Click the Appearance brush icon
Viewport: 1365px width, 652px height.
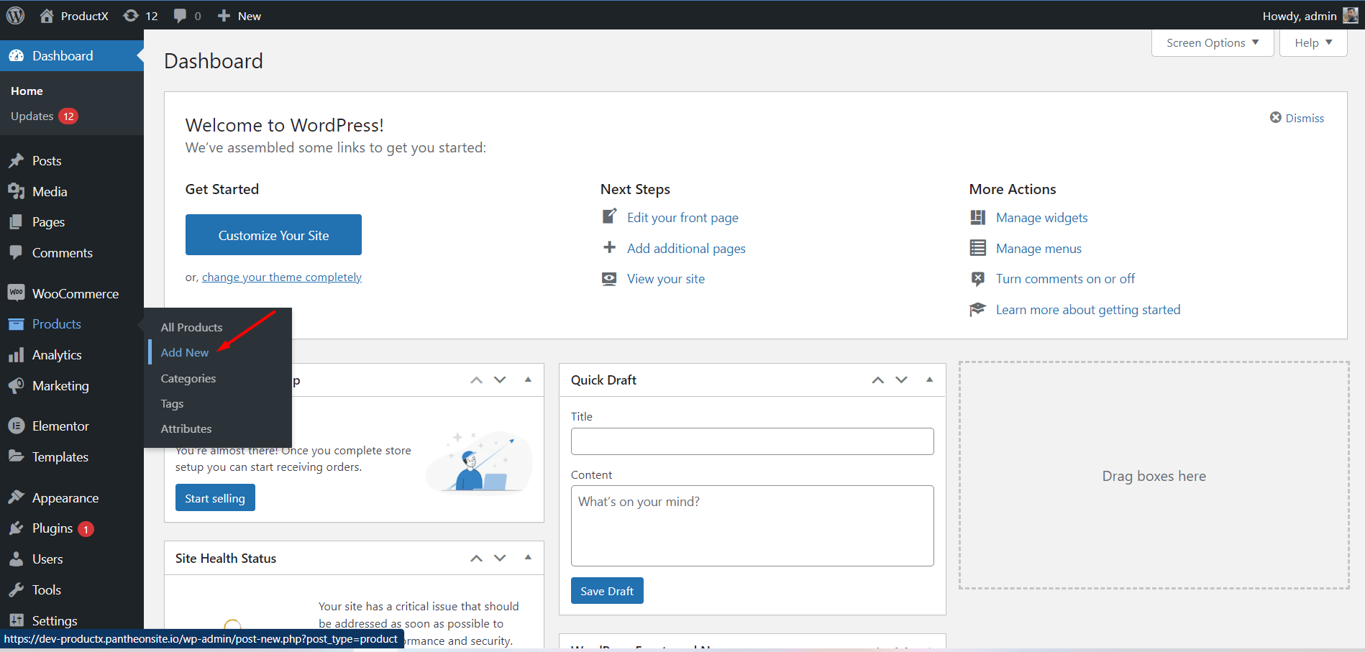click(x=16, y=497)
